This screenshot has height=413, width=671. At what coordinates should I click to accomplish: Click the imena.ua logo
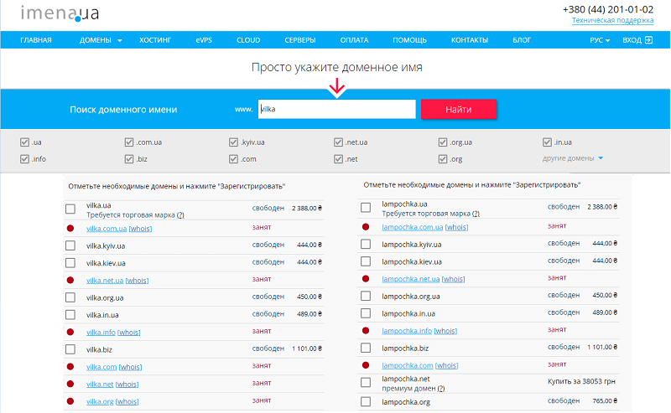point(60,13)
